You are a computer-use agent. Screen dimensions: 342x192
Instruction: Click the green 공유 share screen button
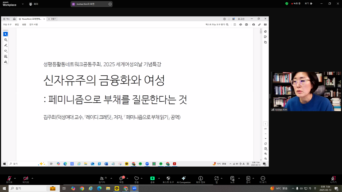152,179
